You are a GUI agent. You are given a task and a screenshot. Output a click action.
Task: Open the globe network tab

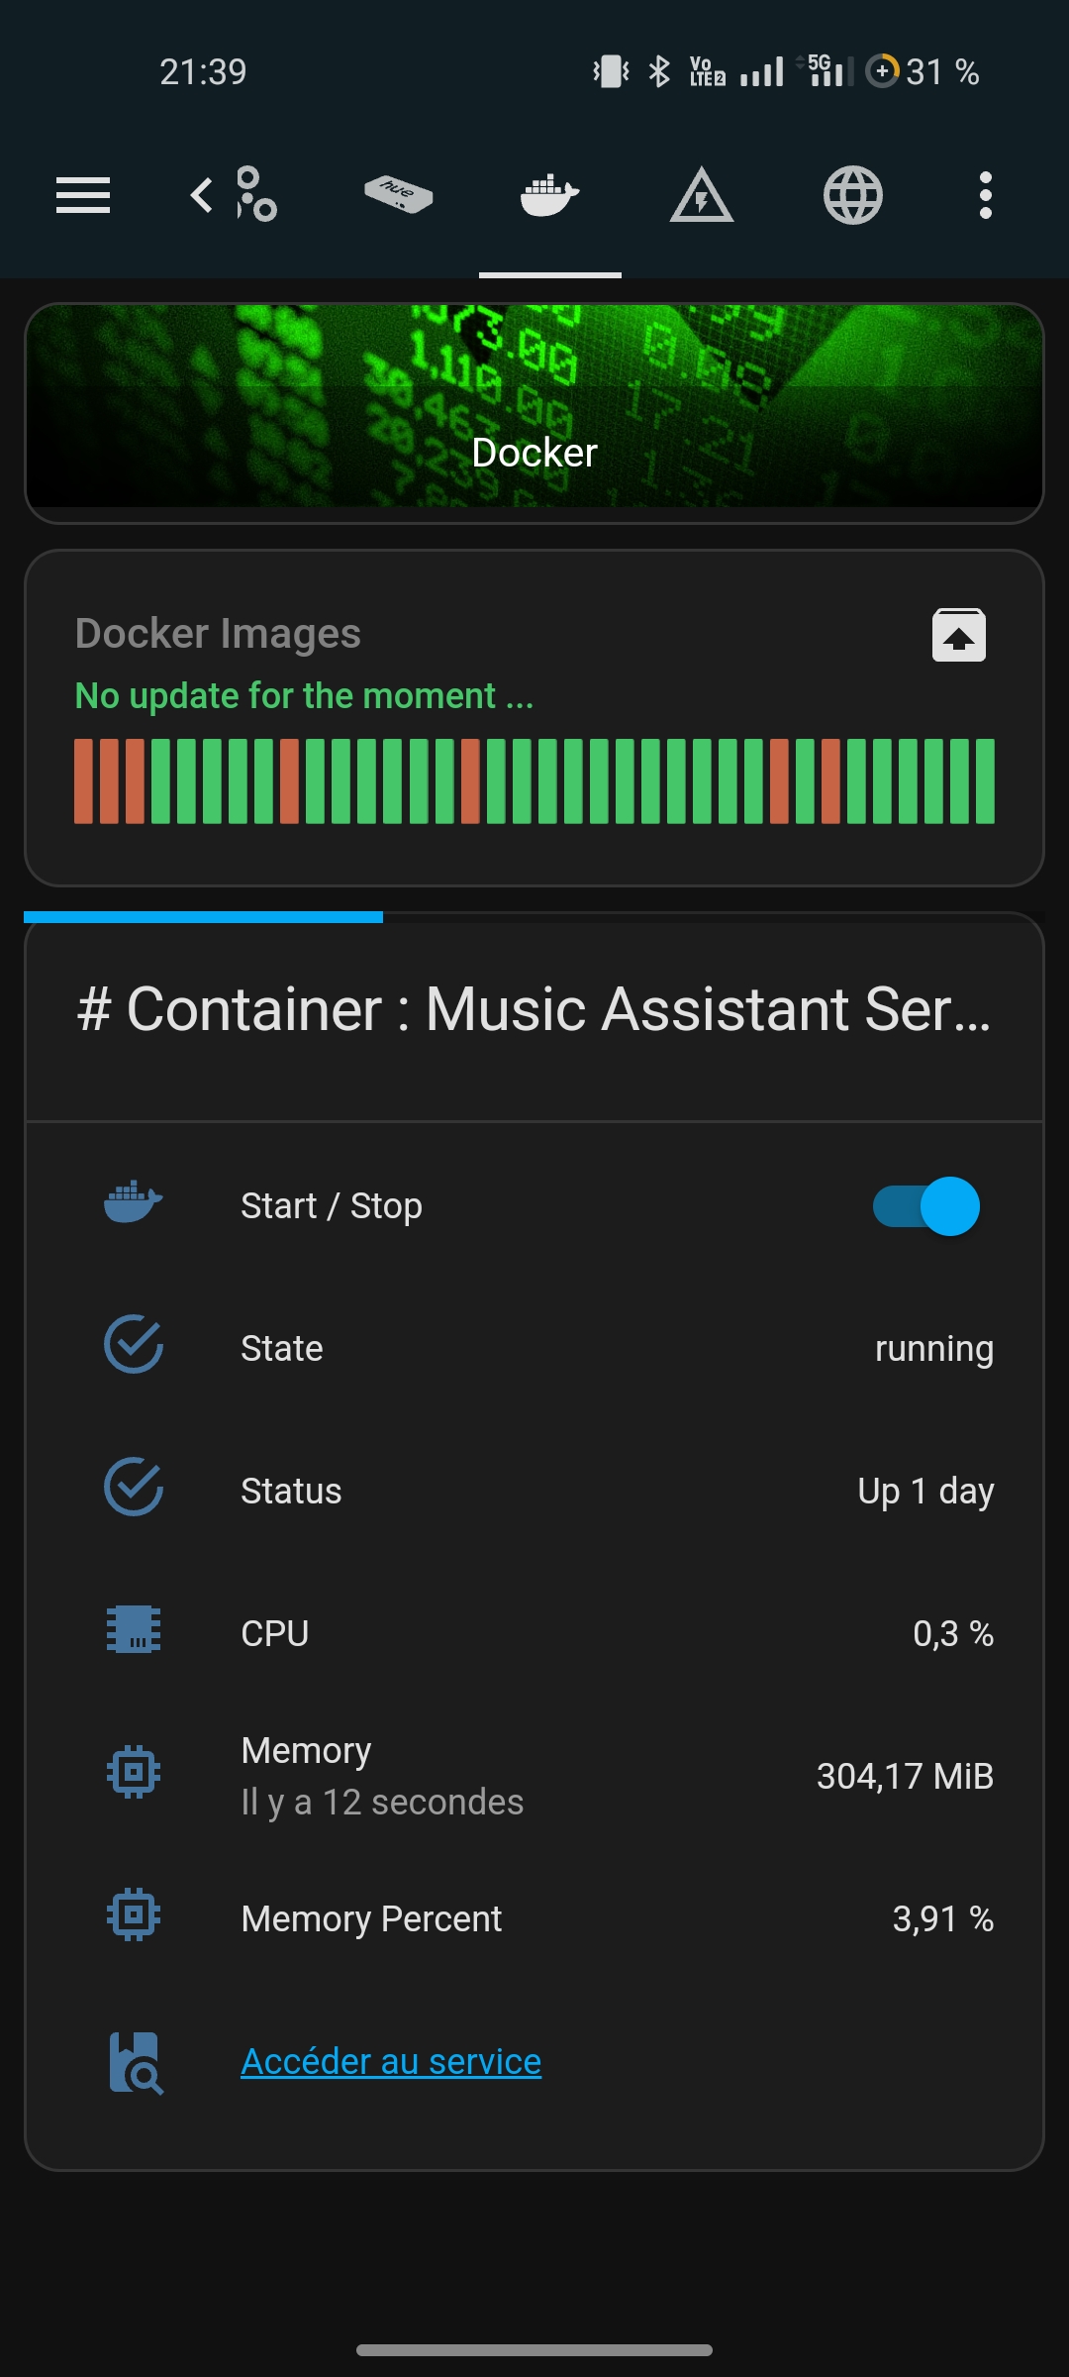click(x=852, y=195)
